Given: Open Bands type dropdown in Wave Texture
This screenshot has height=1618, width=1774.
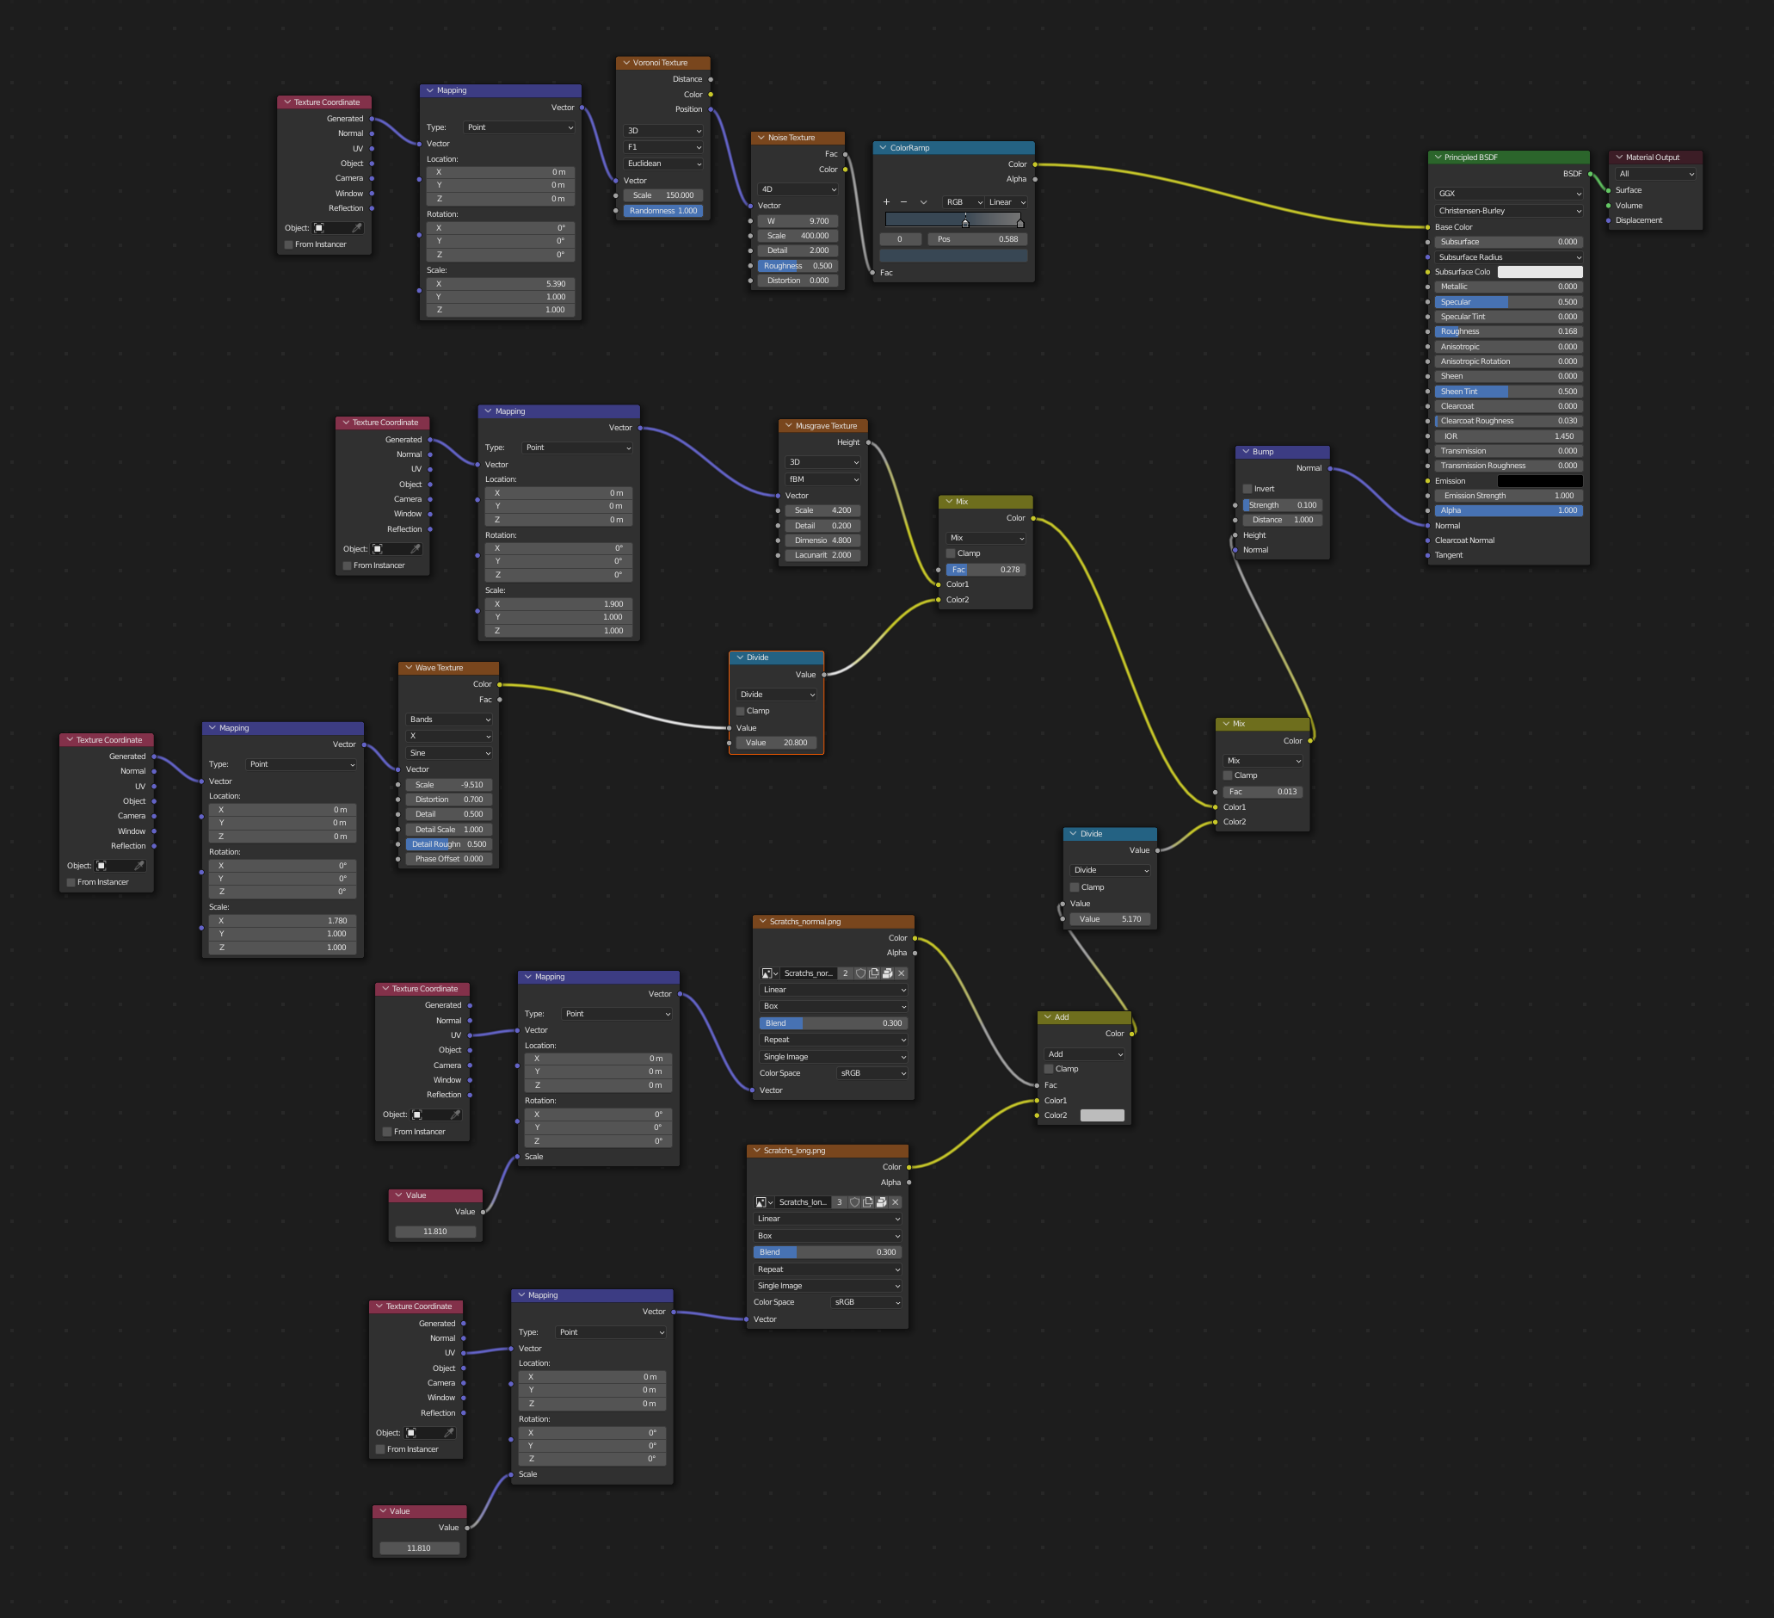Looking at the screenshot, I should pyautogui.click(x=450, y=719).
